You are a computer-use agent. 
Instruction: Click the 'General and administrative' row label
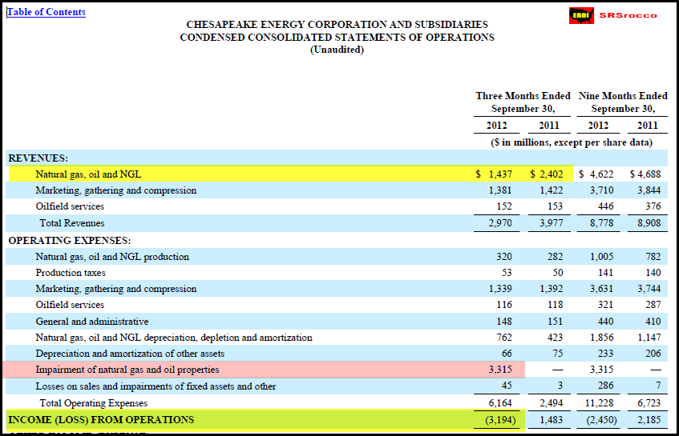(92, 322)
